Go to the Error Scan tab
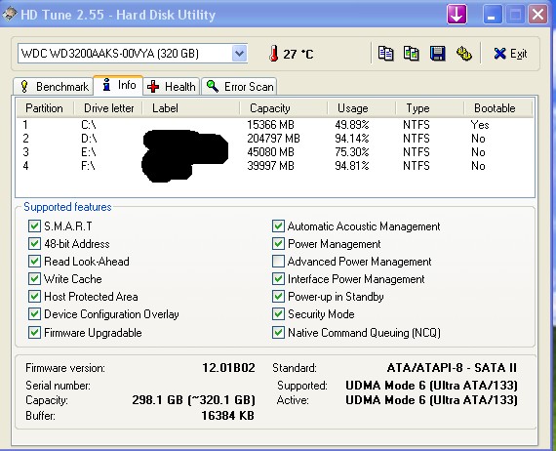 239,86
